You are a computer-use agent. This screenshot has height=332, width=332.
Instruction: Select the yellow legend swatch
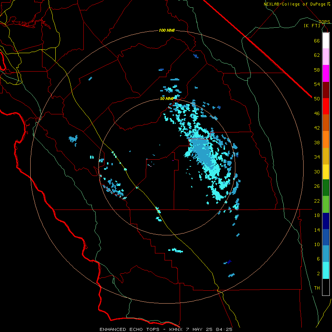[326, 172]
